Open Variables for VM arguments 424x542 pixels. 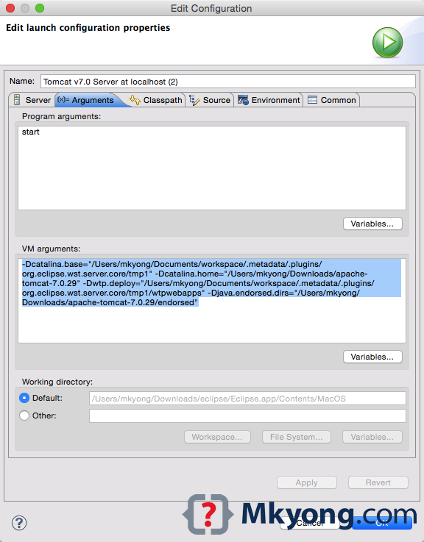[x=372, y=357]
